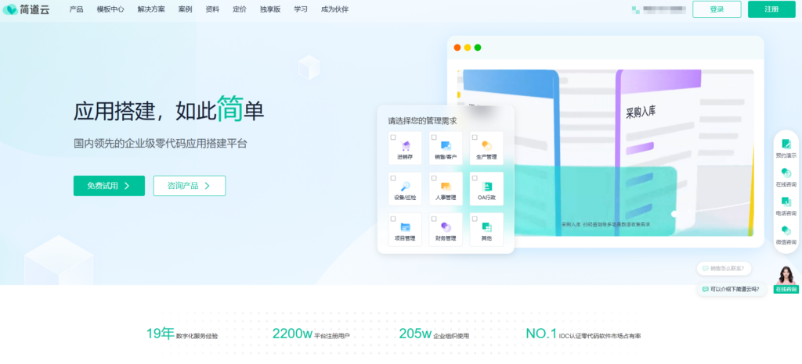Screen dimensions: 802x364
Task: Open the 解决方案 menu
Action: (x=151, y=9)
